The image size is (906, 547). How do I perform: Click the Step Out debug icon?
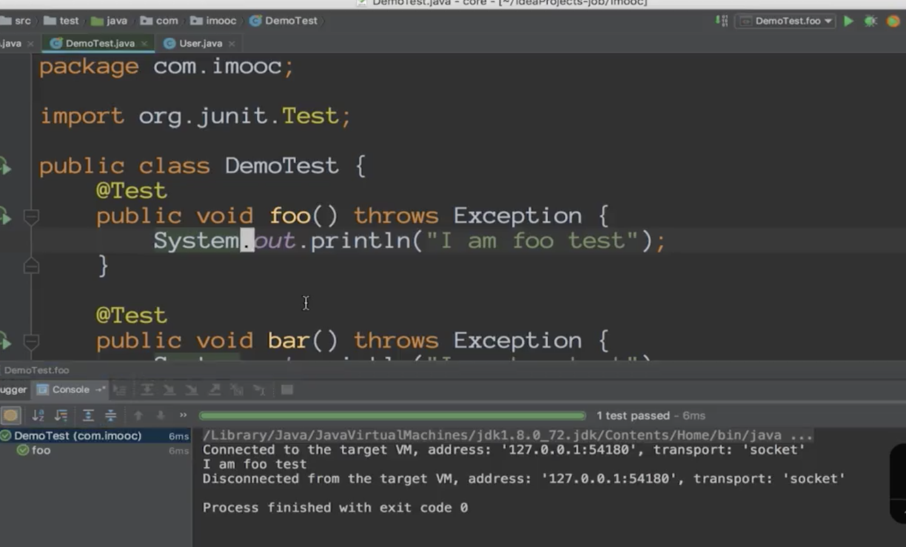tap(214, 390)
